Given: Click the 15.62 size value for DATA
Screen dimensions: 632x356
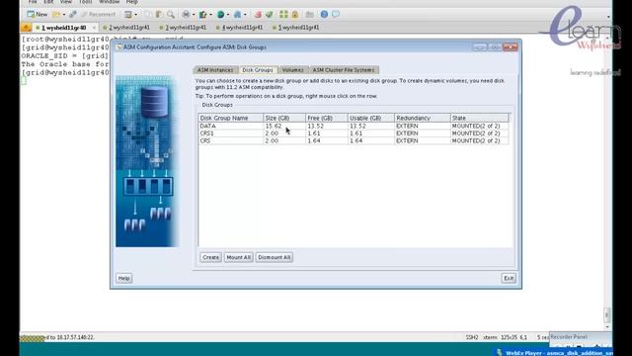Looking at the screenshot, I should pos(274,126).
